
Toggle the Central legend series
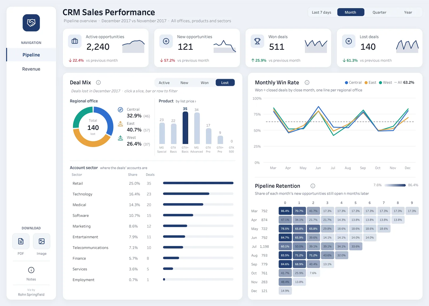353,82
